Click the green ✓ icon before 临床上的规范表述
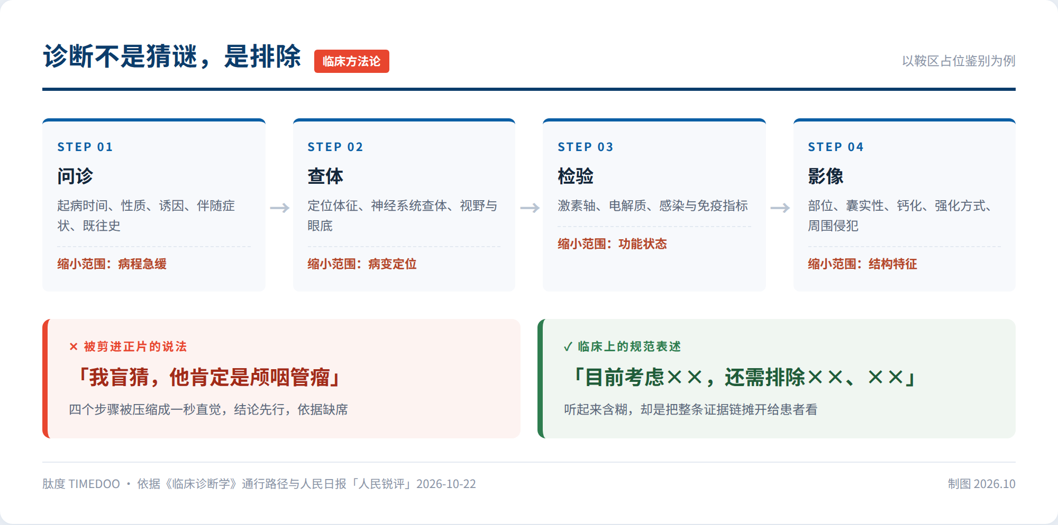The width and height of the screenshot is (1058, 525). [x=568, y=346]
